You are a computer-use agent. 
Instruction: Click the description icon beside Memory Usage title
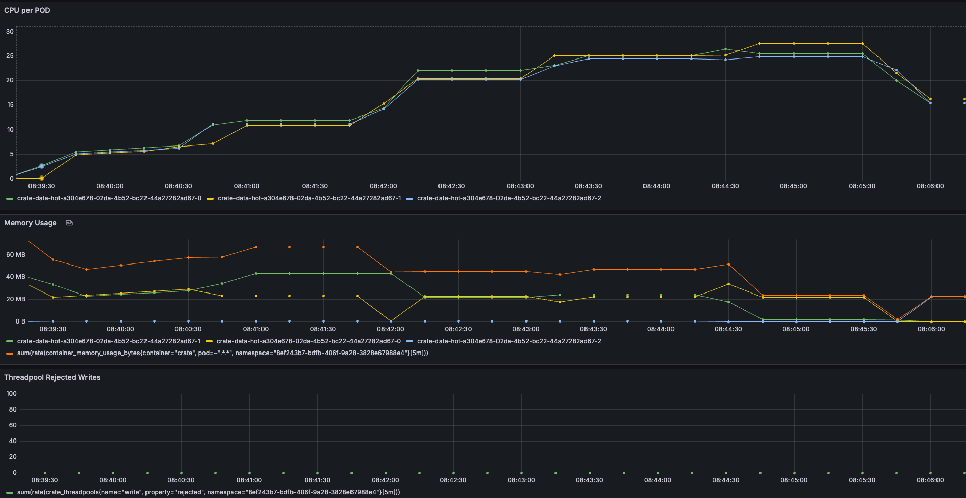69,223
